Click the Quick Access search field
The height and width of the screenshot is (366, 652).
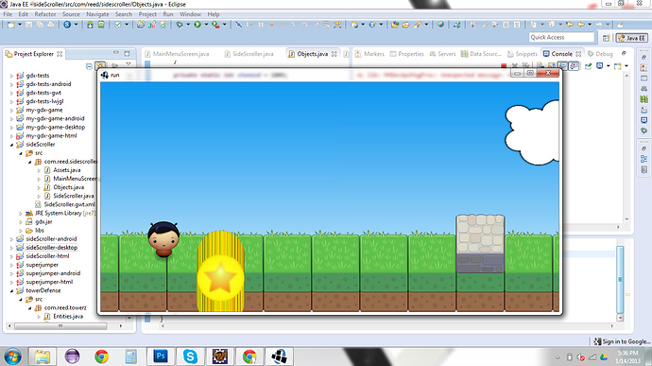click(562, 38)
